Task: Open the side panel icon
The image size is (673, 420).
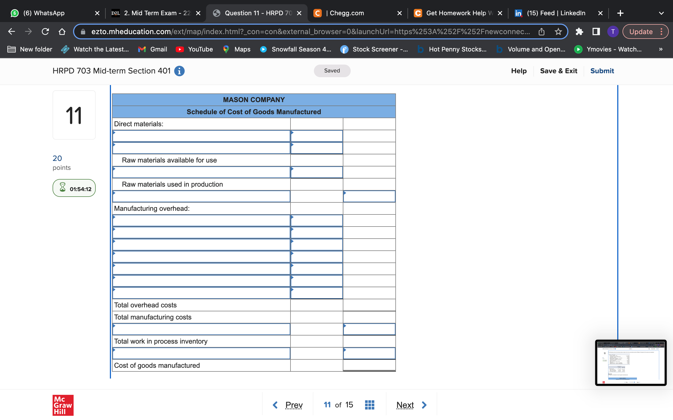Action: [596, 32]
